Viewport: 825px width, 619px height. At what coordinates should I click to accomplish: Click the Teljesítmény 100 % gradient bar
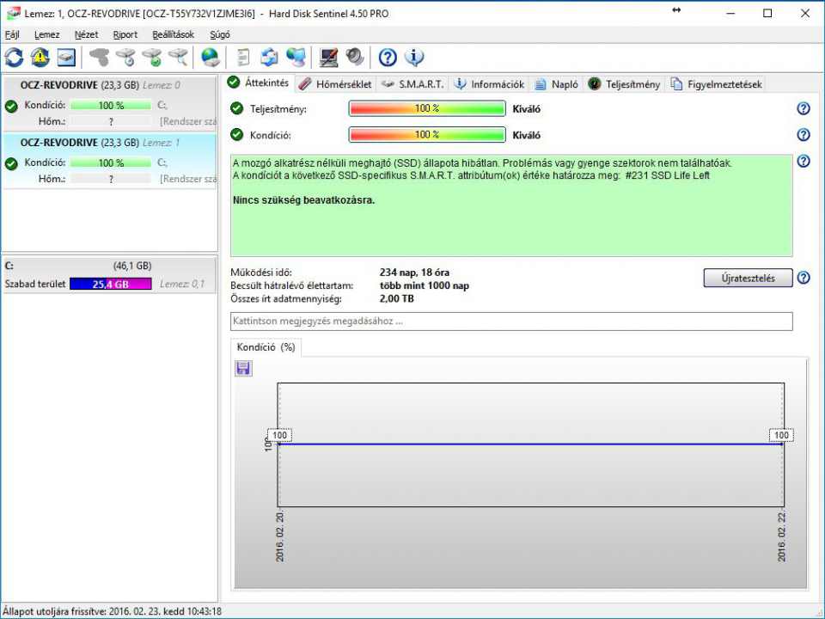427,108
